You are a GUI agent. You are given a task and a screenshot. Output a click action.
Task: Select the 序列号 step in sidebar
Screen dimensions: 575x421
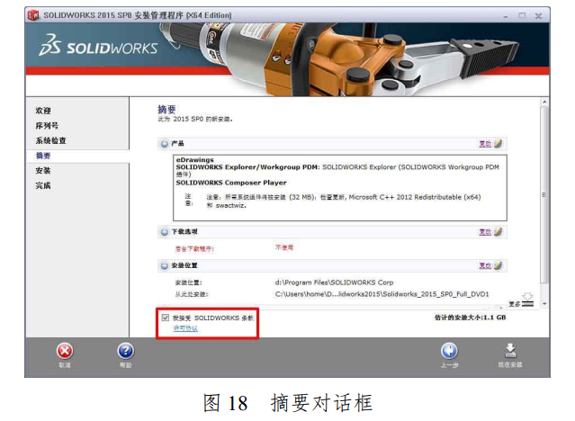pos(47,125)
